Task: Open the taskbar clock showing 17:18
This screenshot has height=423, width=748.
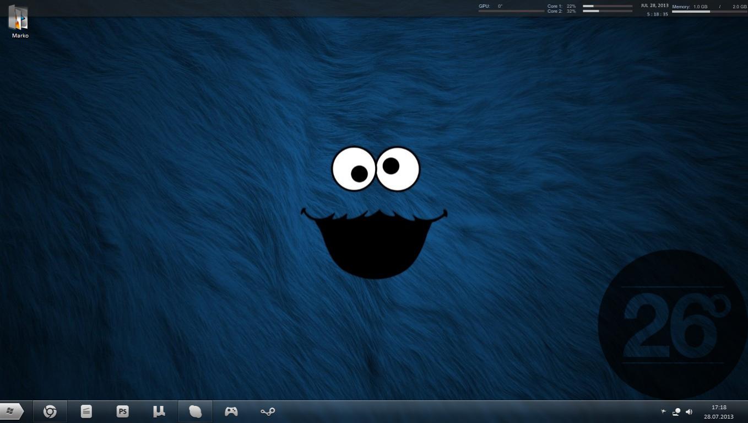Action: tap(719, 408)
